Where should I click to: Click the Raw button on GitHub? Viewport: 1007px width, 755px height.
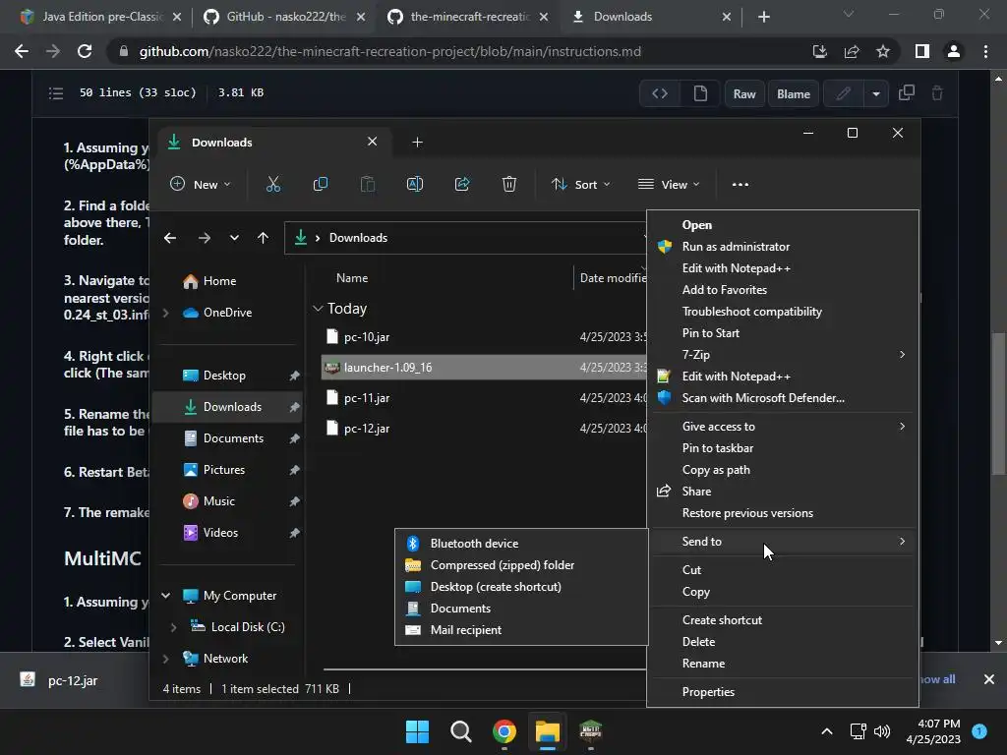click(744, 93)
